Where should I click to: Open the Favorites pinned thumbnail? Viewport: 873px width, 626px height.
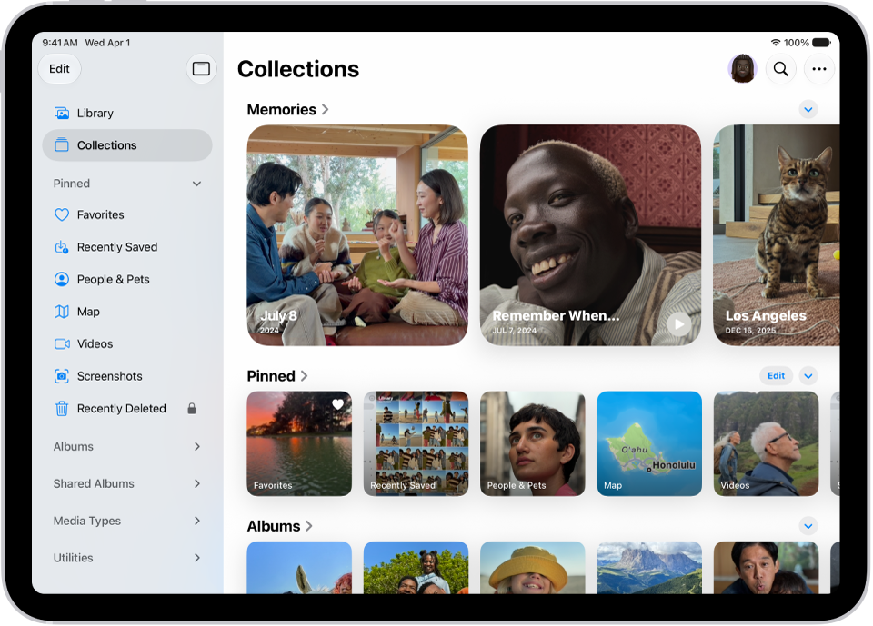coord(299,443)
